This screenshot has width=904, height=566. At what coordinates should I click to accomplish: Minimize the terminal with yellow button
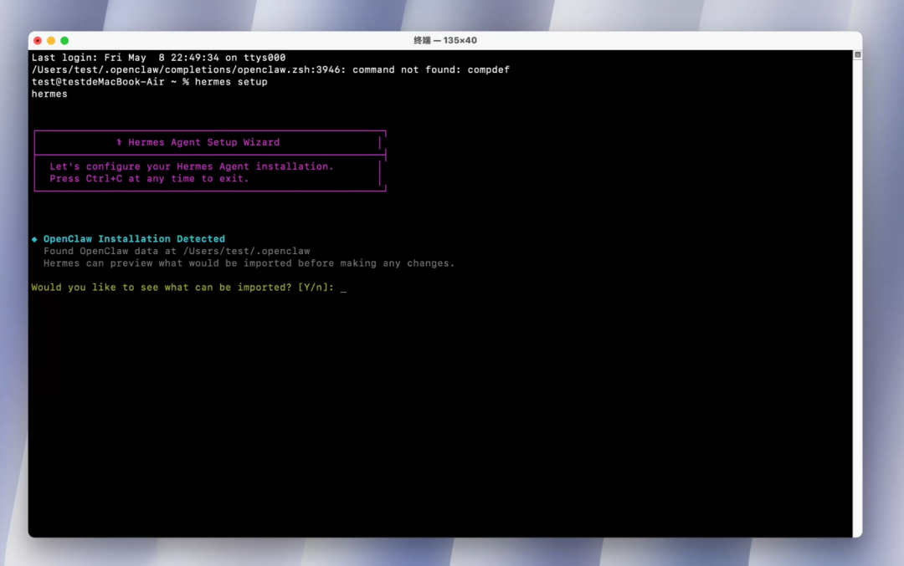[x=51, y=40]
